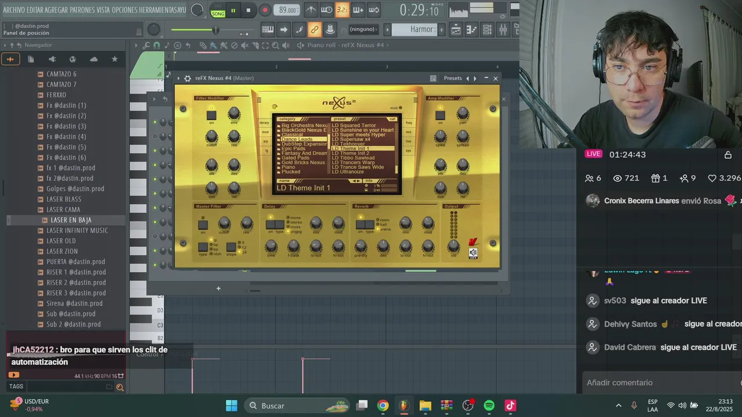Viewport: 742px width, 417px height.
Task: Toggle the Amp Modifier on button
Action: [441, 115]
